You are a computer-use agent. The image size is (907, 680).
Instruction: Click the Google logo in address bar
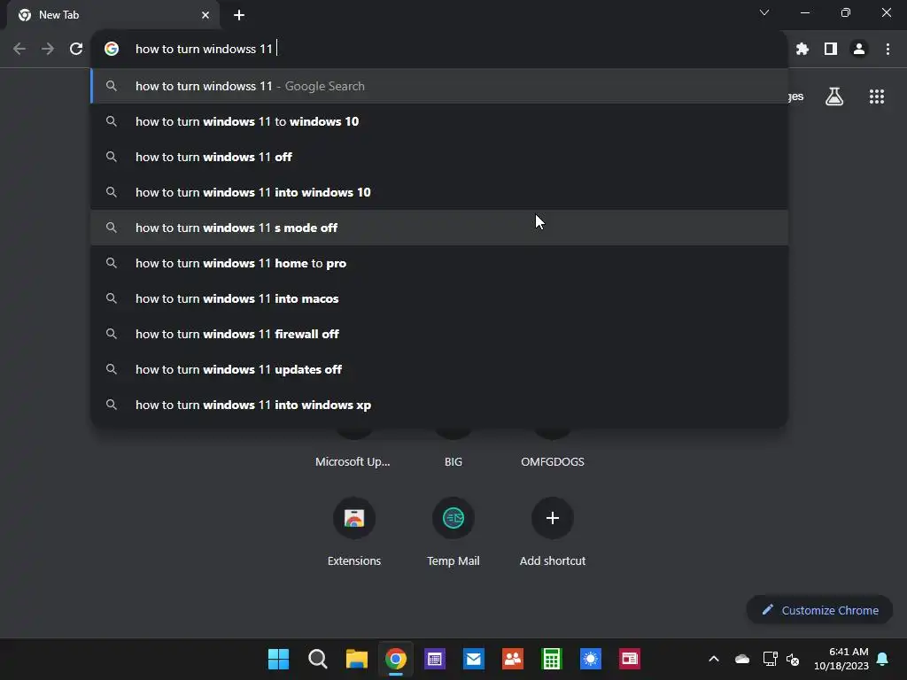112,49
